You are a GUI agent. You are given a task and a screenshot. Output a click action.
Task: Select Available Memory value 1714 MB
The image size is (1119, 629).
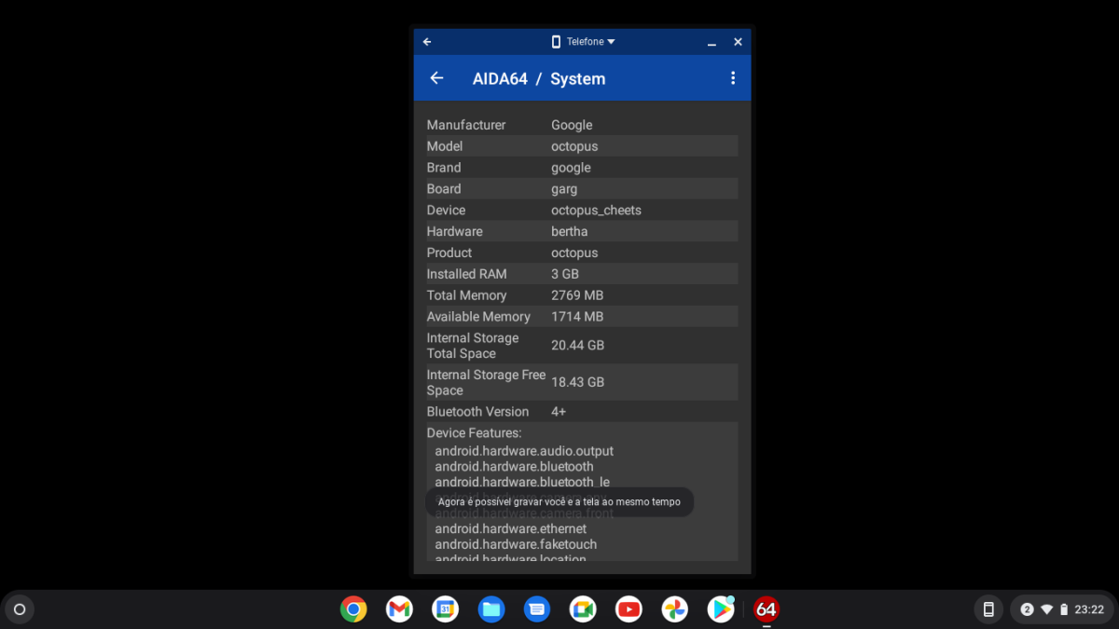(577, 317)
